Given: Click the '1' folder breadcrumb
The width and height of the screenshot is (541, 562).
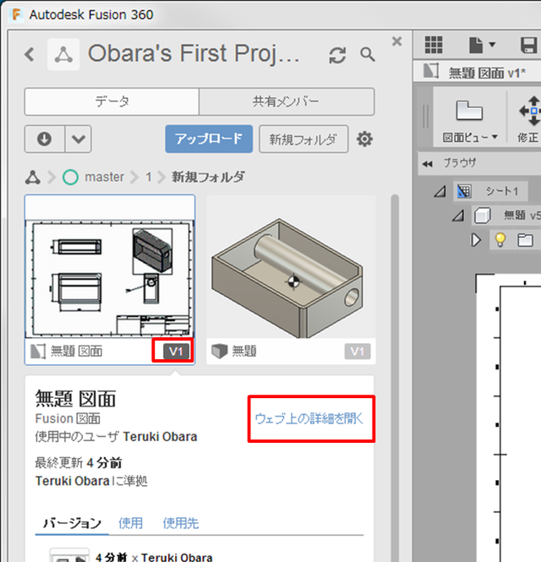Looking at the screenshot, I should (149, 177).
